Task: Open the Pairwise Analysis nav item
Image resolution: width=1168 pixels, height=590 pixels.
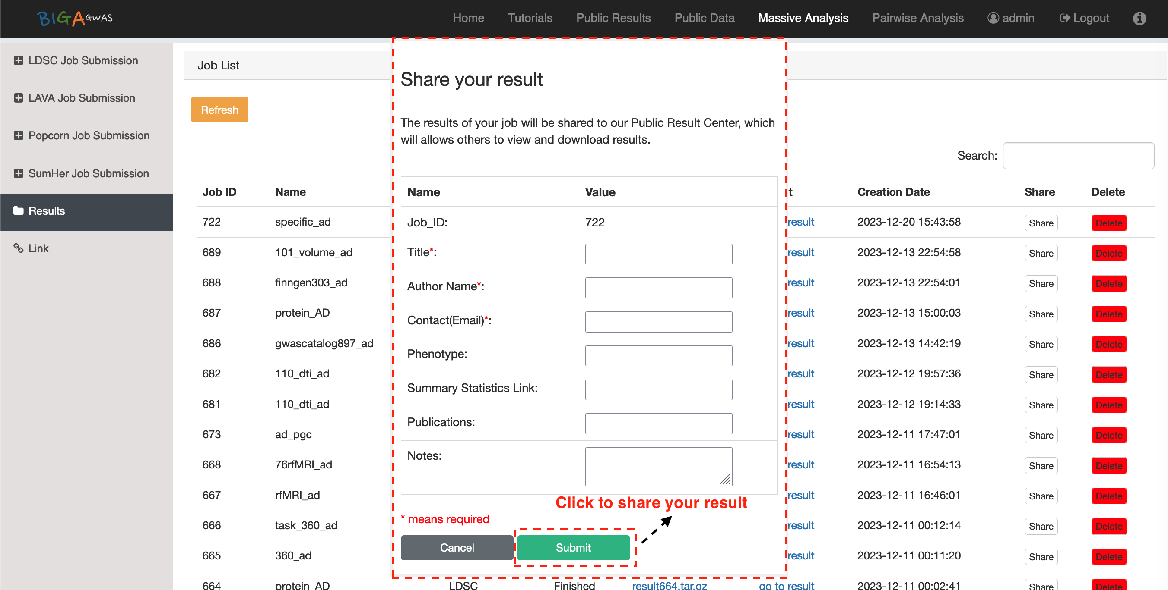Action: (x=917, y=18)
